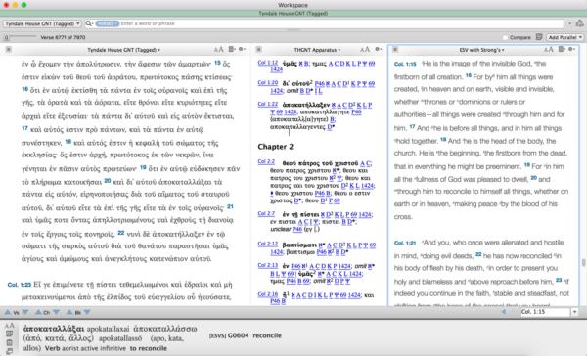Close the Tyndale House GNT pane
Screen dimensions: 587x356
tap(8, 50)
